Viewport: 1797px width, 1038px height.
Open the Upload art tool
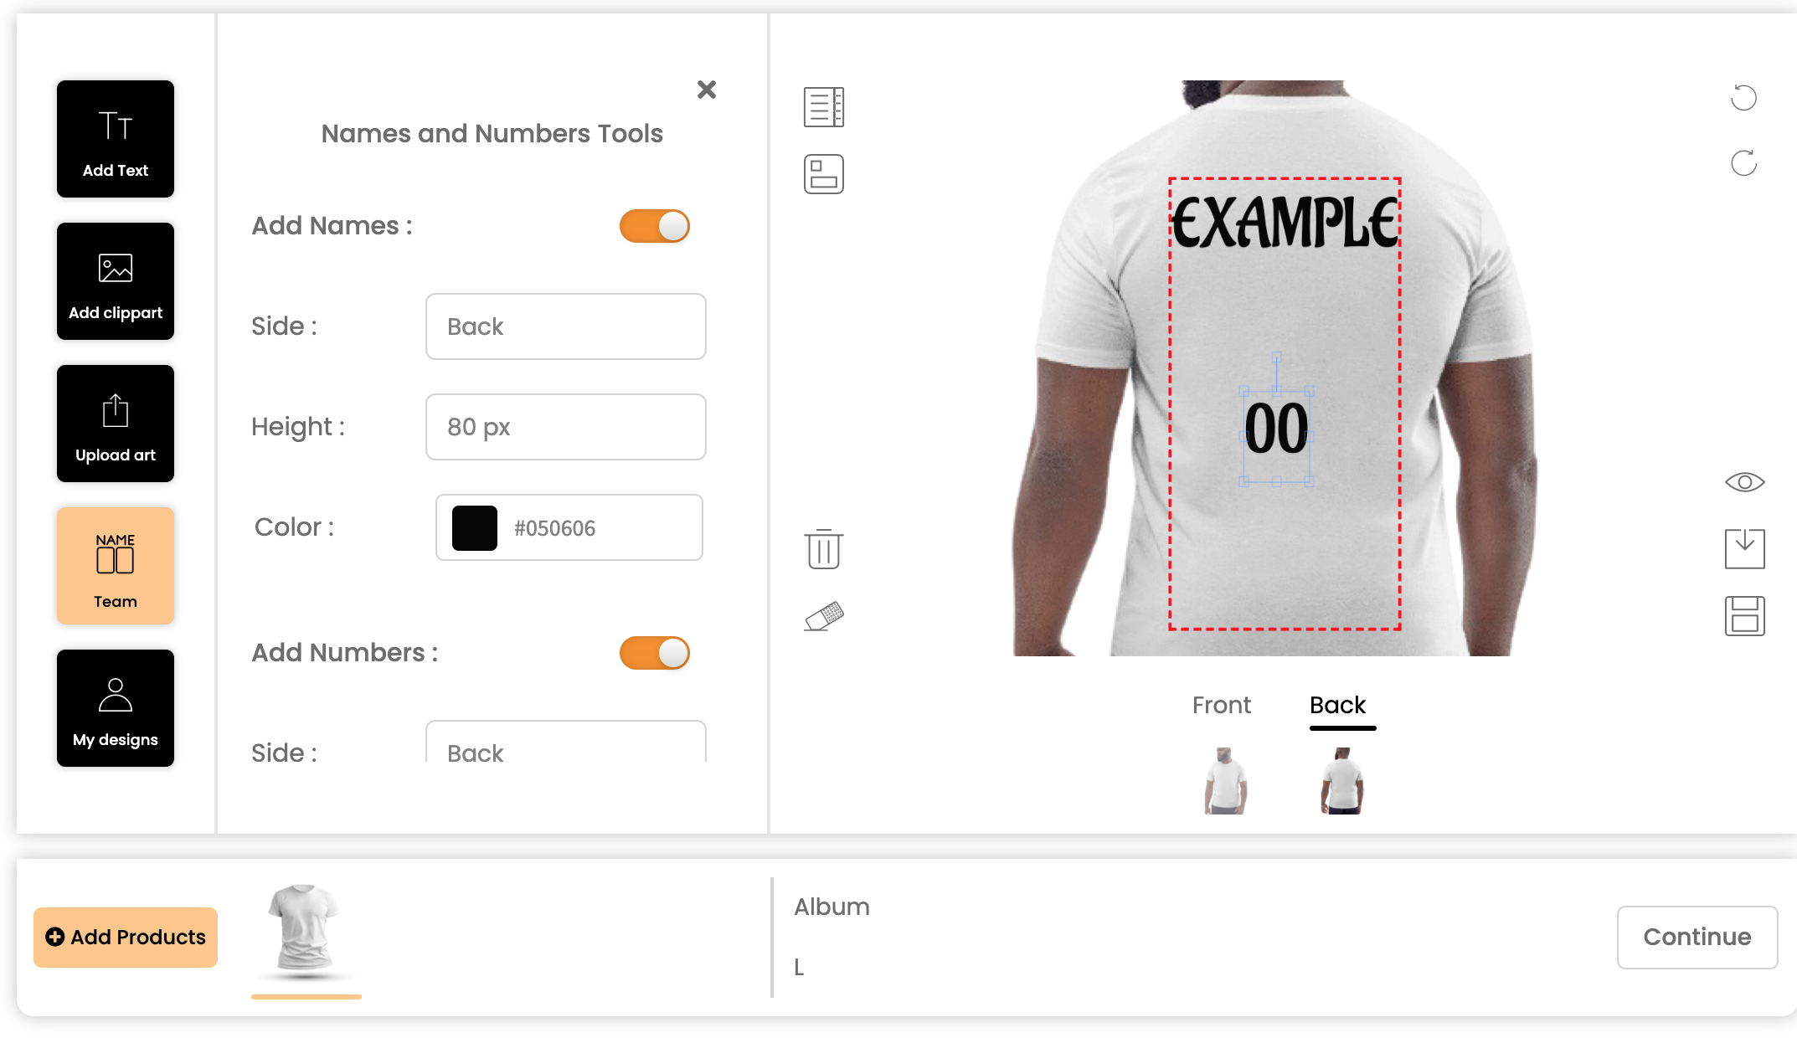pos(116,424)
